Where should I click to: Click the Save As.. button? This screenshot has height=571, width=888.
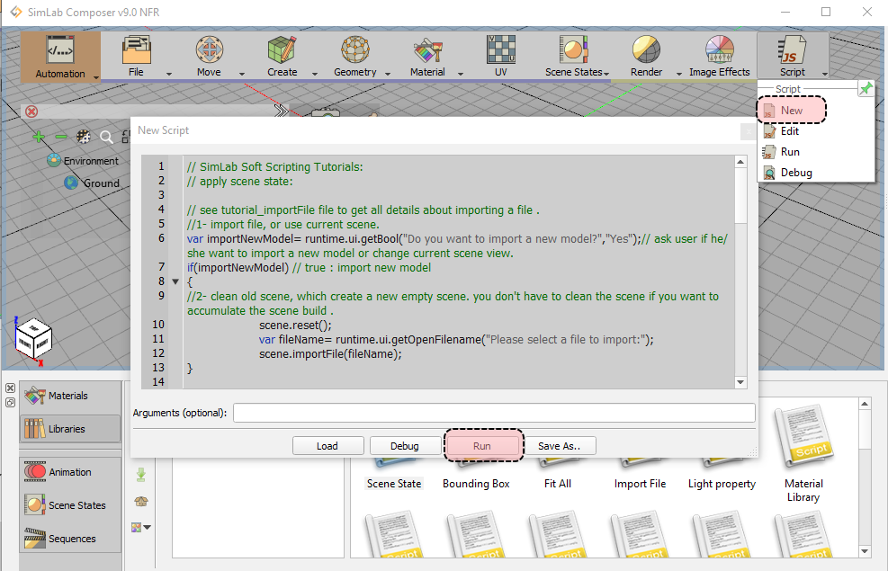coord(559,446)
